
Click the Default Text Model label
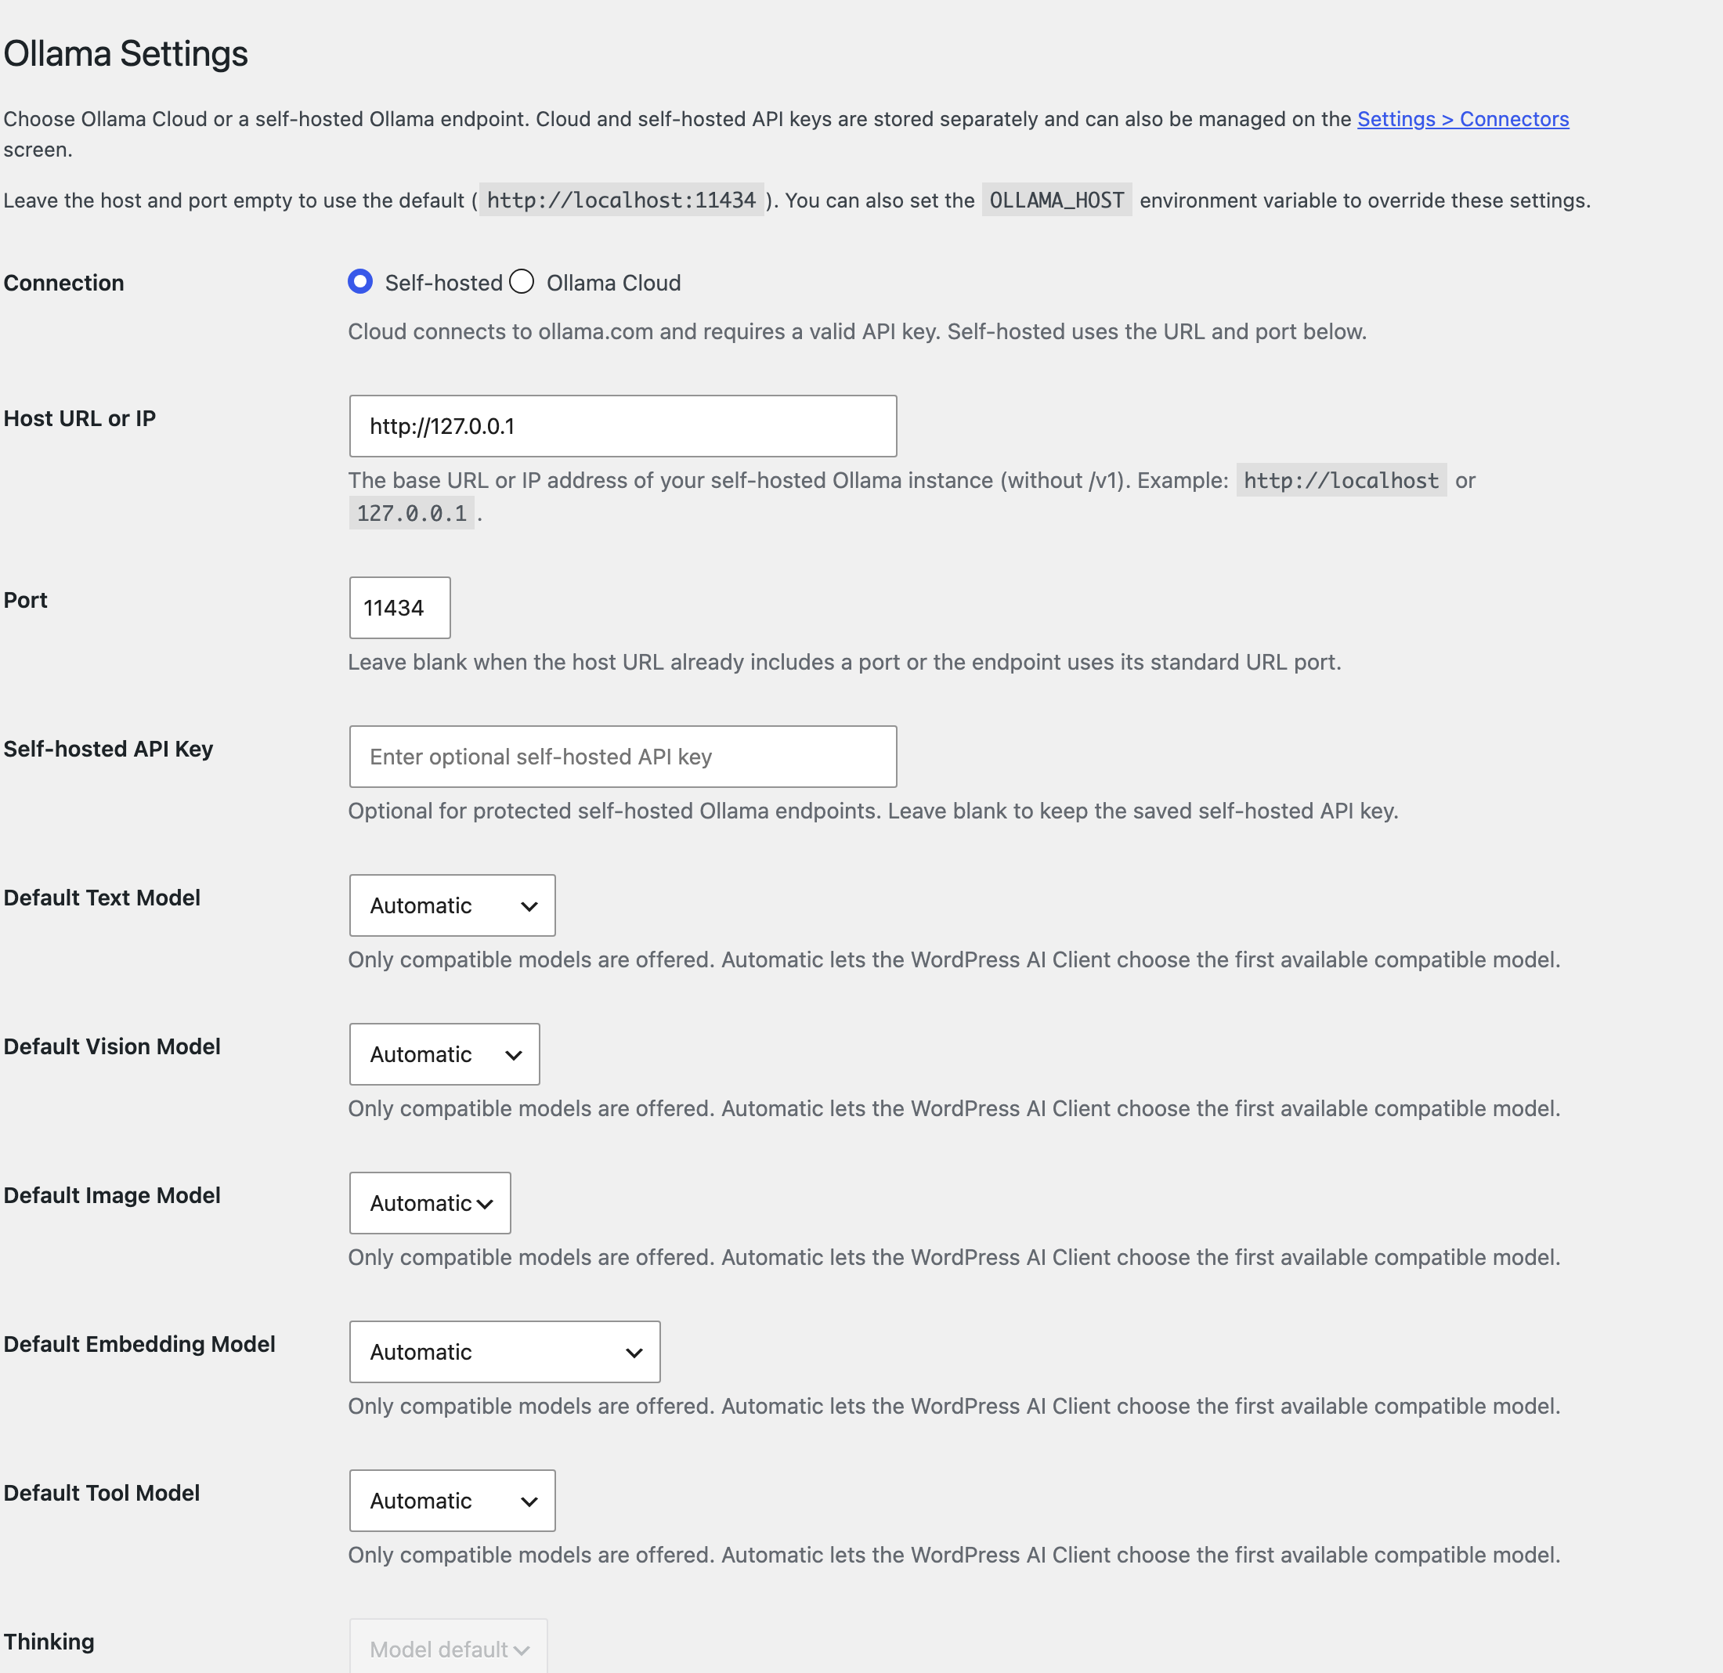tap(102, 898)
